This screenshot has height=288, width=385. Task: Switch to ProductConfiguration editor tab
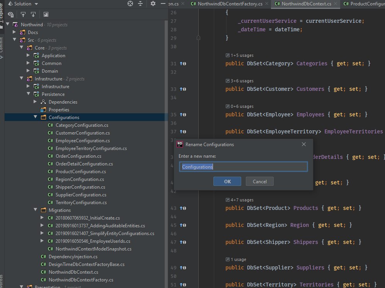pos(364,4)
